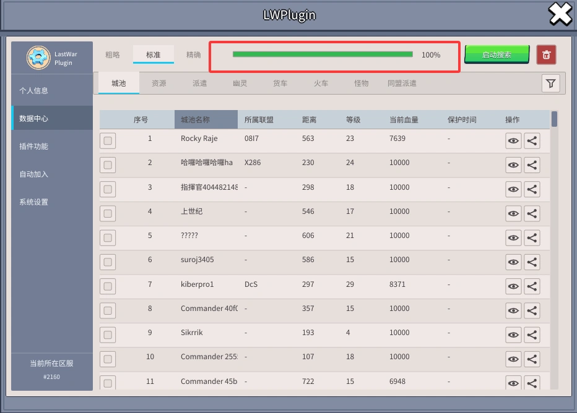
Task: Sort by 当前血量 column header
Action: 404,120
